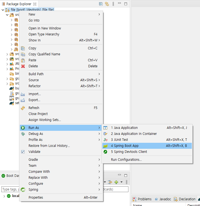Click the red Delete X icon

[x=23, y=66]
